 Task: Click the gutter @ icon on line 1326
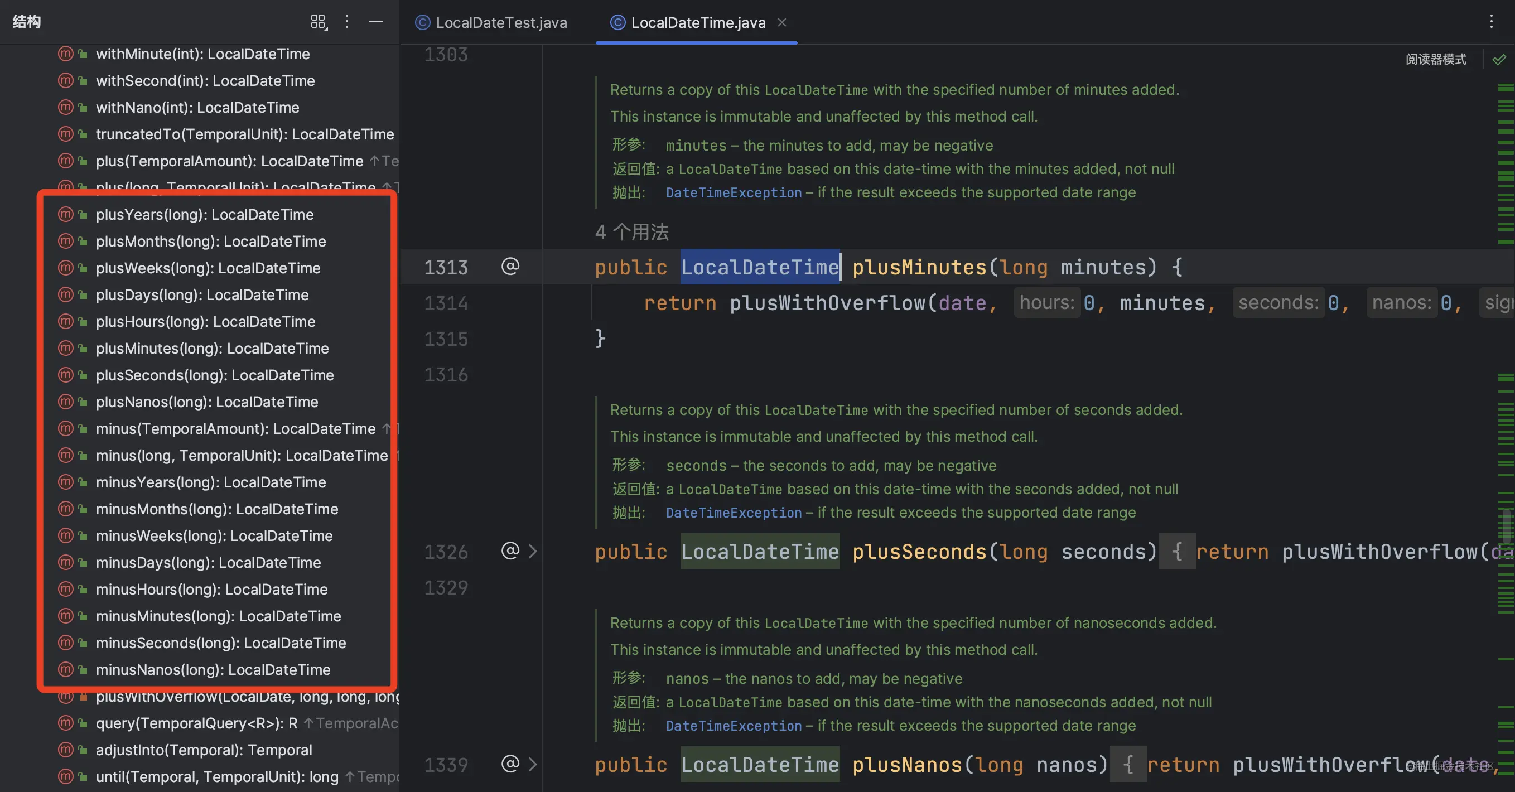coord(510,551)
